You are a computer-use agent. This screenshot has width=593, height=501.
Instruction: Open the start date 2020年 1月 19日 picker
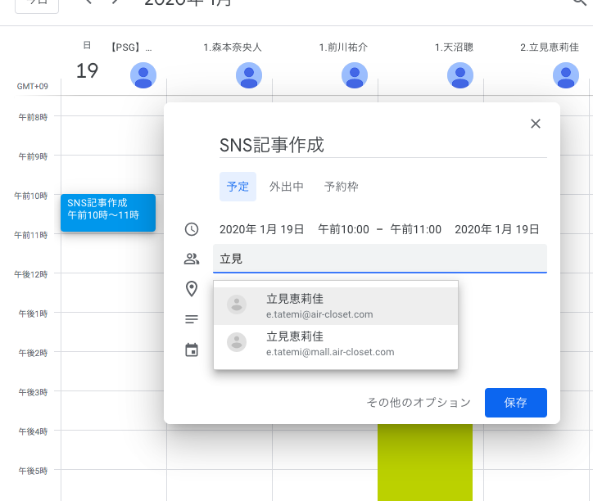point(262,229)
